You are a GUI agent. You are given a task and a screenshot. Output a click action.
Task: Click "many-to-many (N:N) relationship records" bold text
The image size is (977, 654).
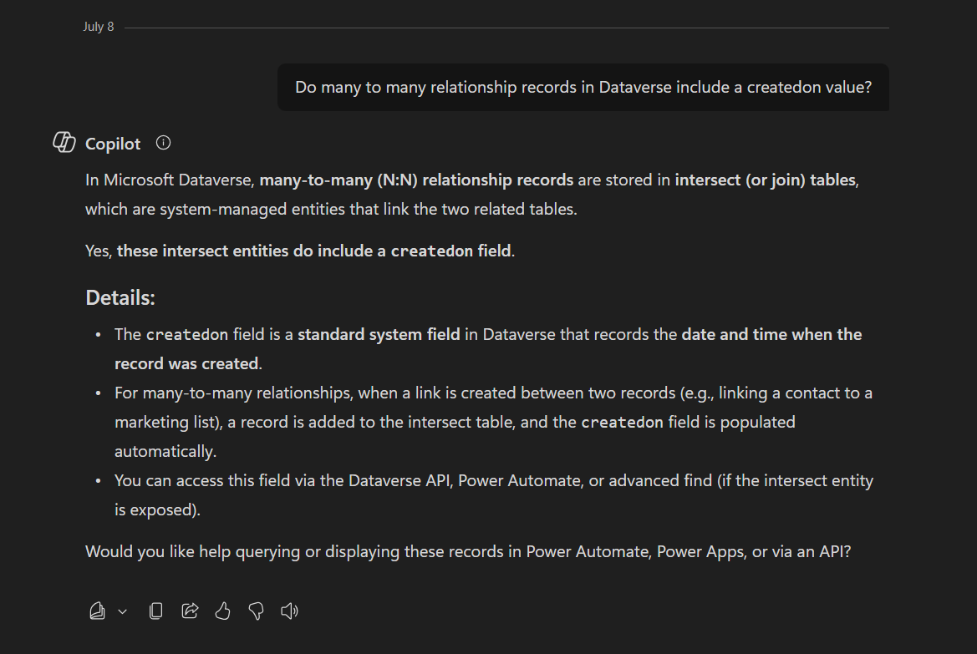click(x=416, y=180)
